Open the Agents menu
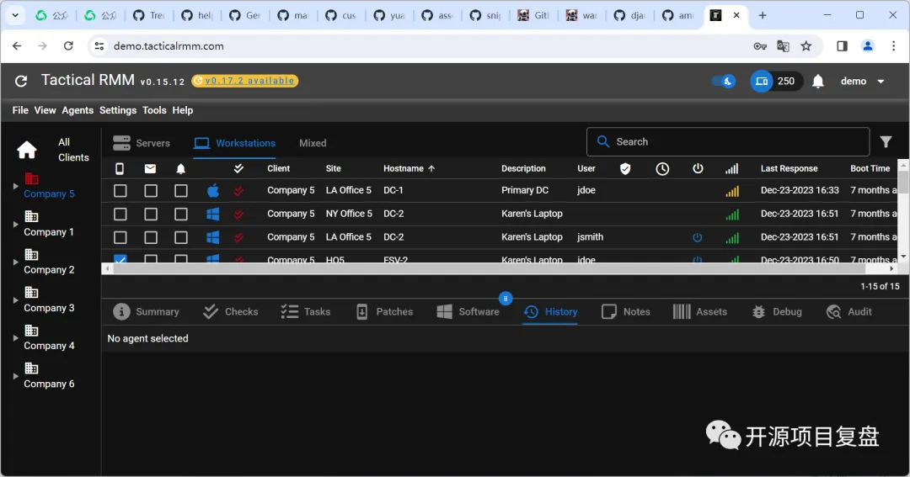This screenshot has height=477, width=910. (x=78, y=110)
